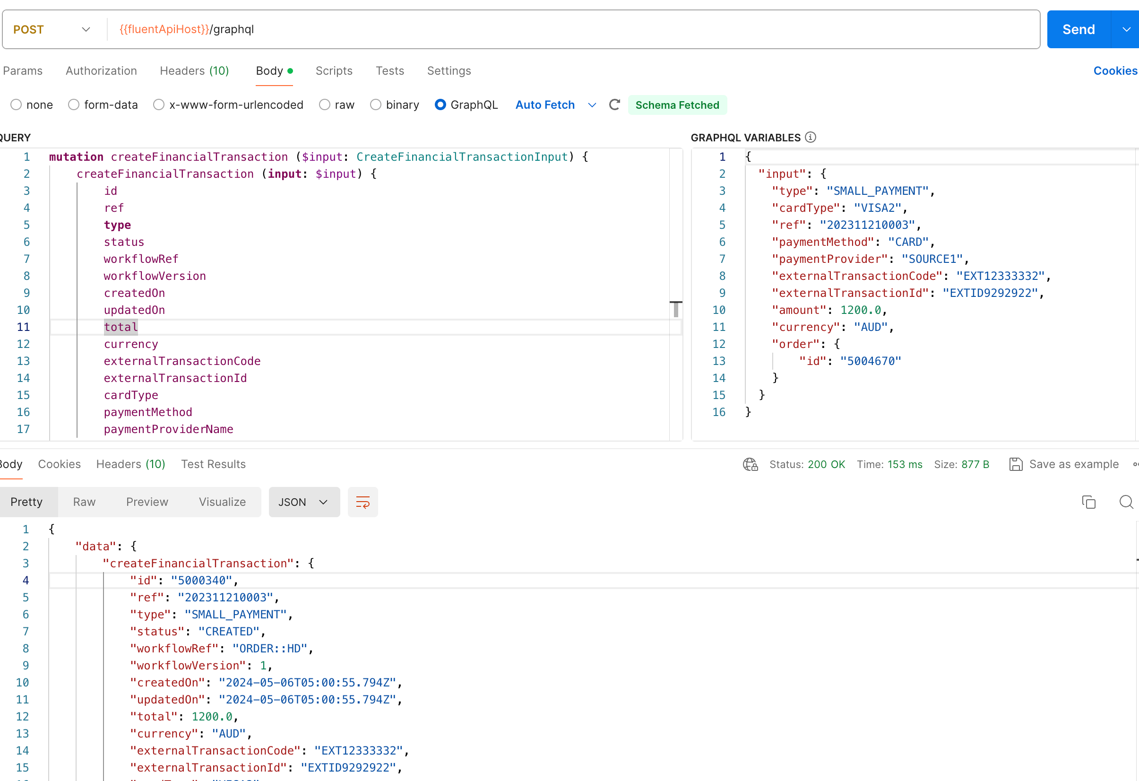Click Save as example icon

coord(1016,464)
